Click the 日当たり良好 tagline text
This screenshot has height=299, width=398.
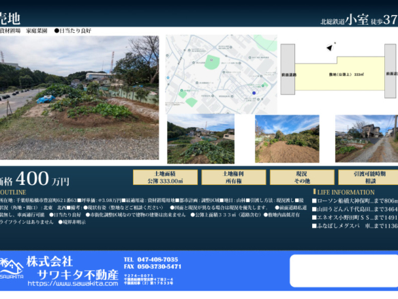[73, 31]
